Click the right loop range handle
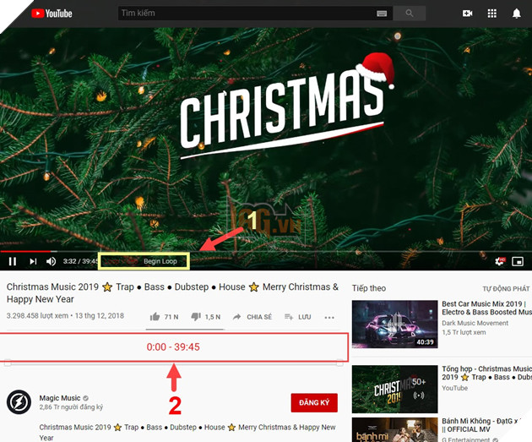Image resolution: width=532 pixels, height=442 pixels. point(339,363)
